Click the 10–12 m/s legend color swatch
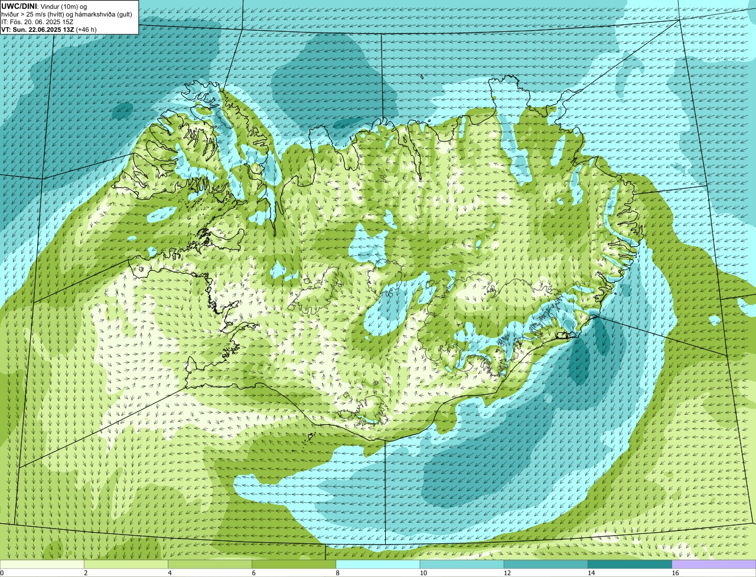This screenshot has width=756, height=577. click(462, 565)
